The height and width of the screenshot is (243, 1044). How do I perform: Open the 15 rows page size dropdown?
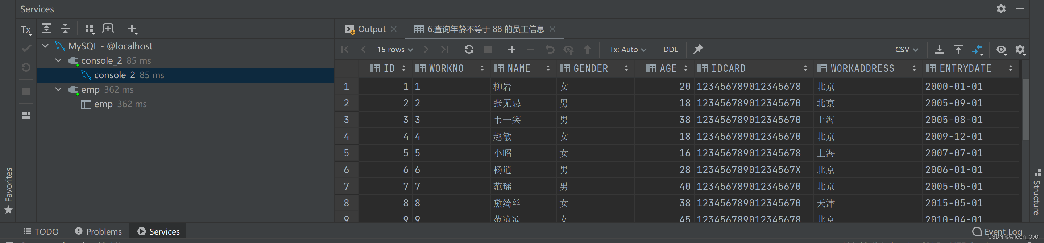pos(394,49)
